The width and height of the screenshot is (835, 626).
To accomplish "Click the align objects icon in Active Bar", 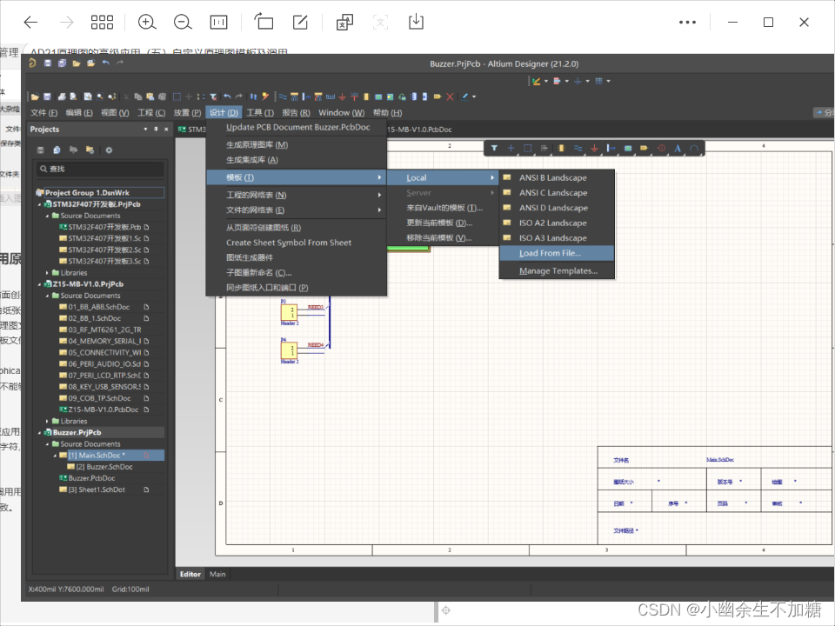I will [x=544, y=148].
